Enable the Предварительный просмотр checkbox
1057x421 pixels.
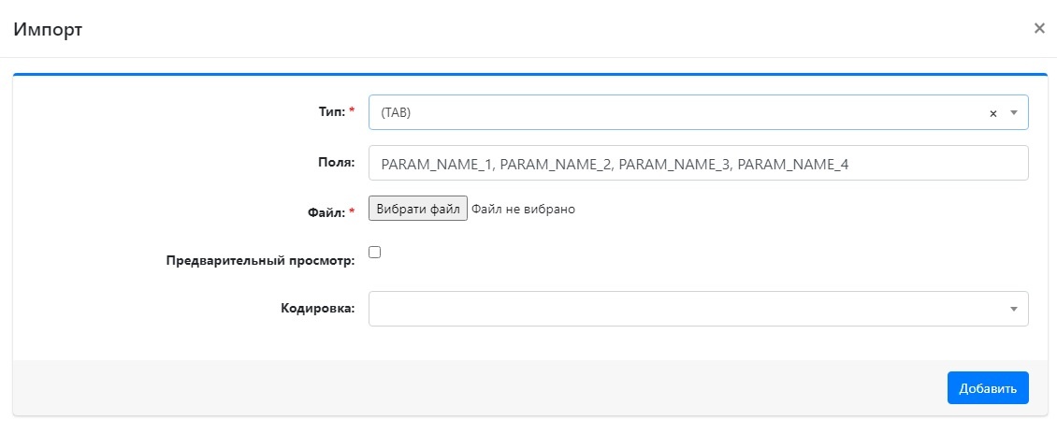pos(375,252)
